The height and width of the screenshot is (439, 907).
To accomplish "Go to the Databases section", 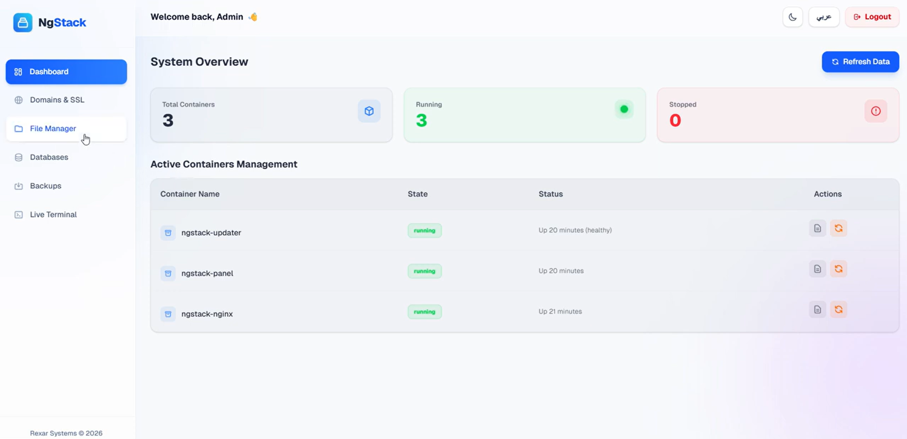I will (49, 157).
